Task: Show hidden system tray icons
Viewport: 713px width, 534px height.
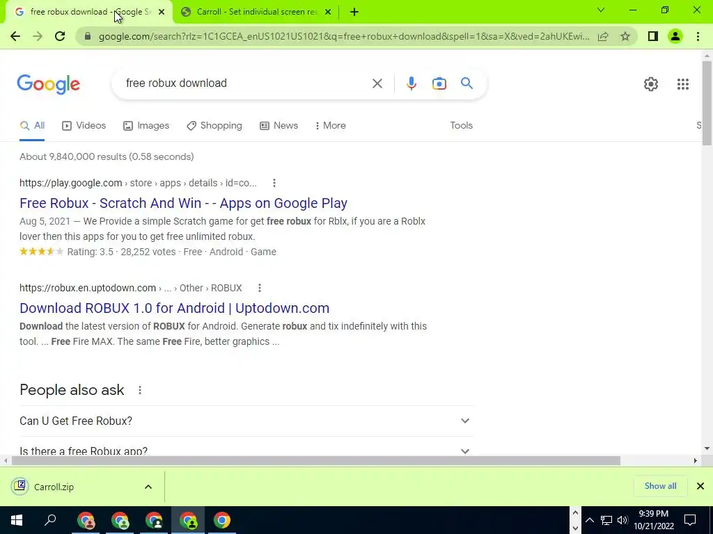Action: pyautogui.click(x=589, y=520)
